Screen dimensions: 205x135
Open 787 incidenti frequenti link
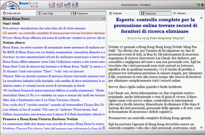[54, 90]
